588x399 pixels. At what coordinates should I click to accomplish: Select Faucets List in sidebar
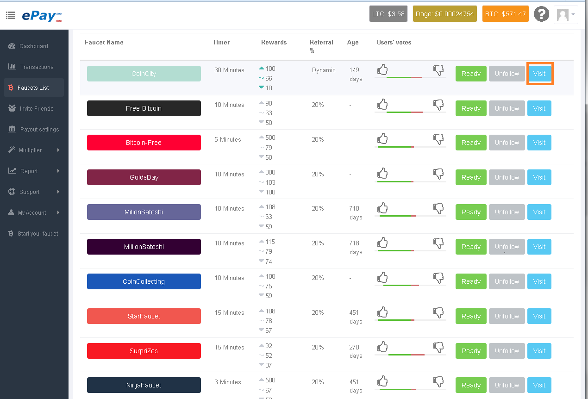click(x=34, y=88)
